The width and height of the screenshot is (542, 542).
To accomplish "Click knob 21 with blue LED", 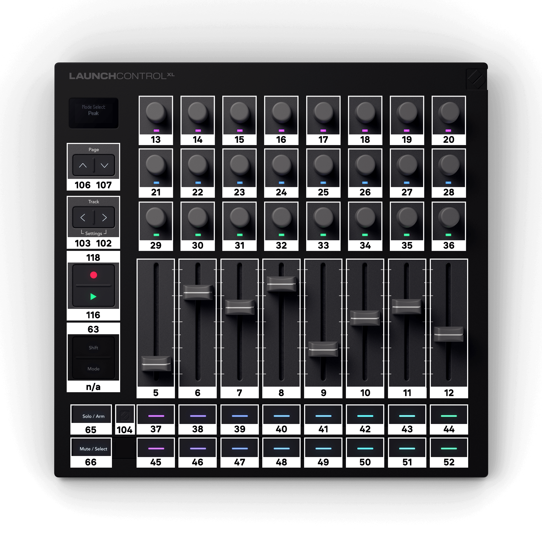I will [156, 165].
